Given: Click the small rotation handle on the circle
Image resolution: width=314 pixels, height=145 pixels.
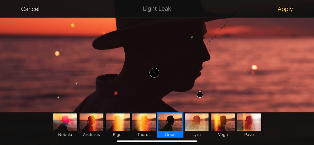Looking at the screenshot, I should 200,95.
